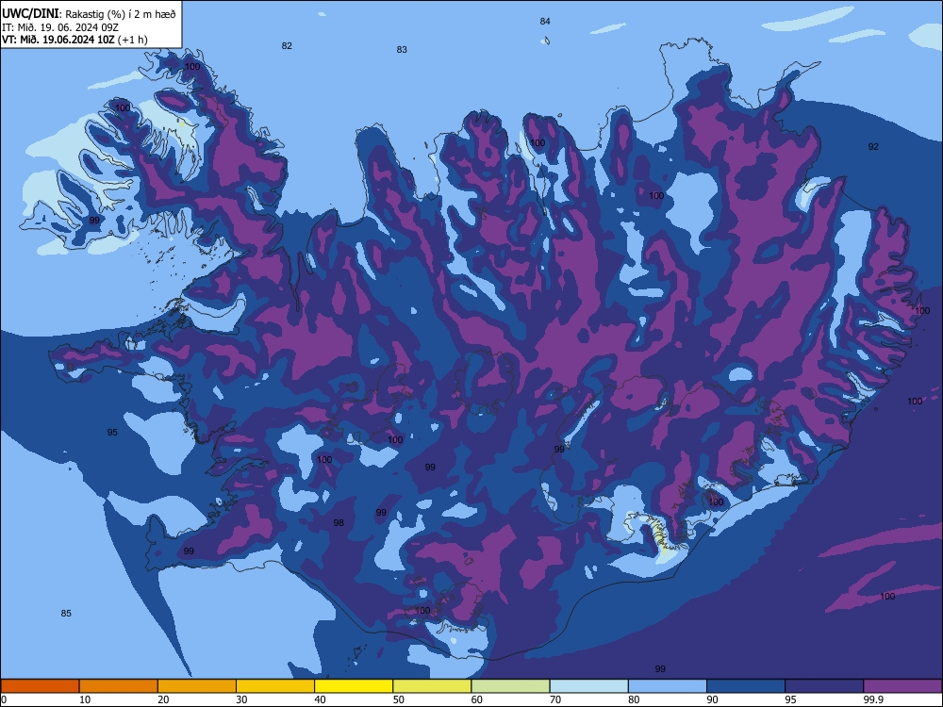Select the medium blue 90–95 legend swatch
The image size is (943, 707).
point(746,686)
